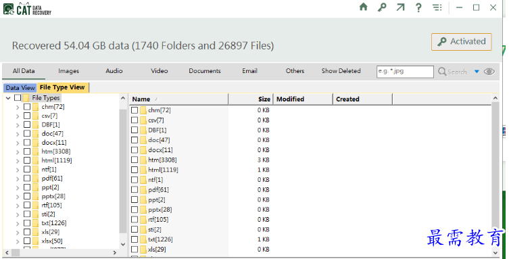The image size is (509, 259).
Task: Click Show Deleted filter
Action: pyautogui.click(x=341, y=71)
